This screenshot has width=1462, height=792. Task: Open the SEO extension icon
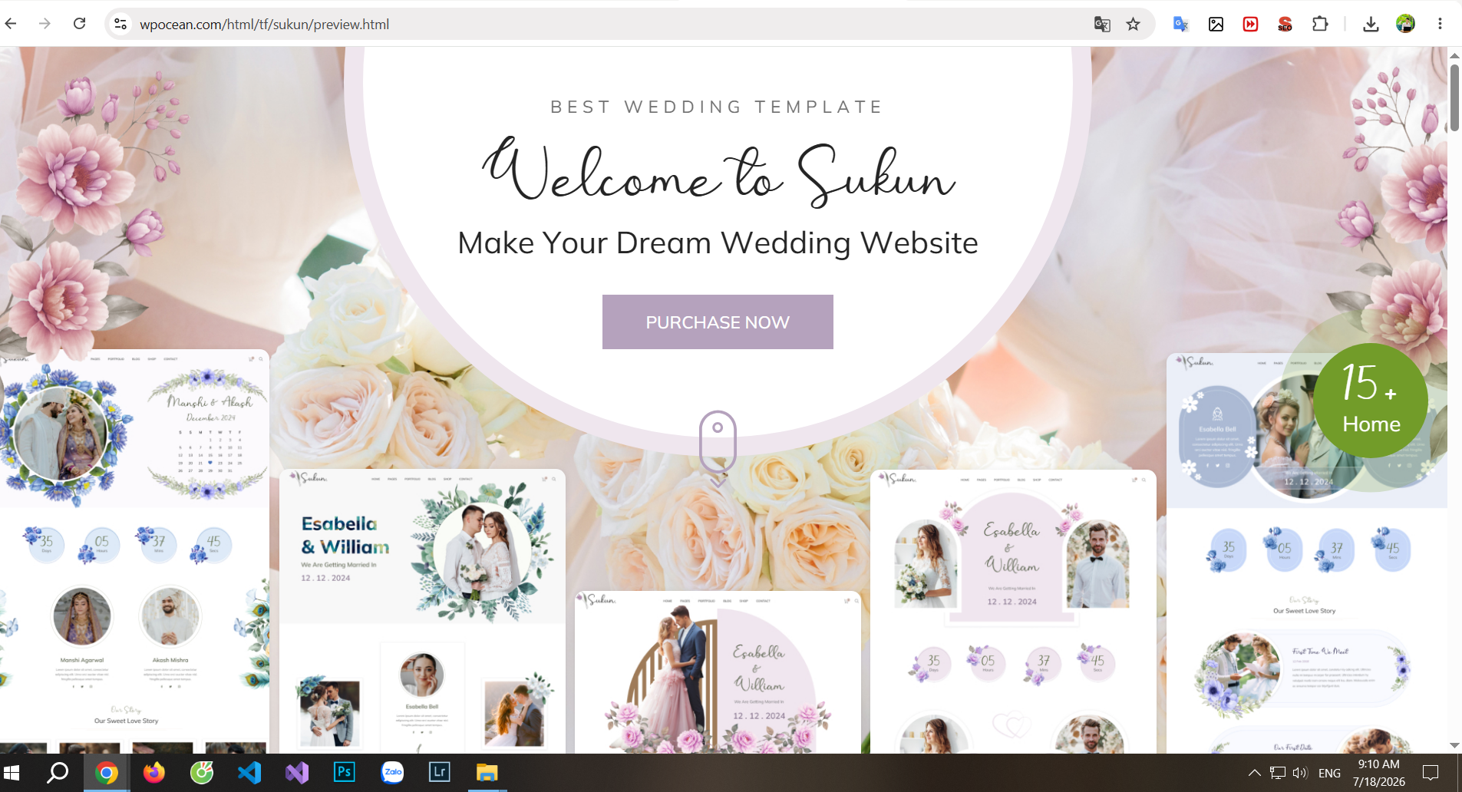1285,24
